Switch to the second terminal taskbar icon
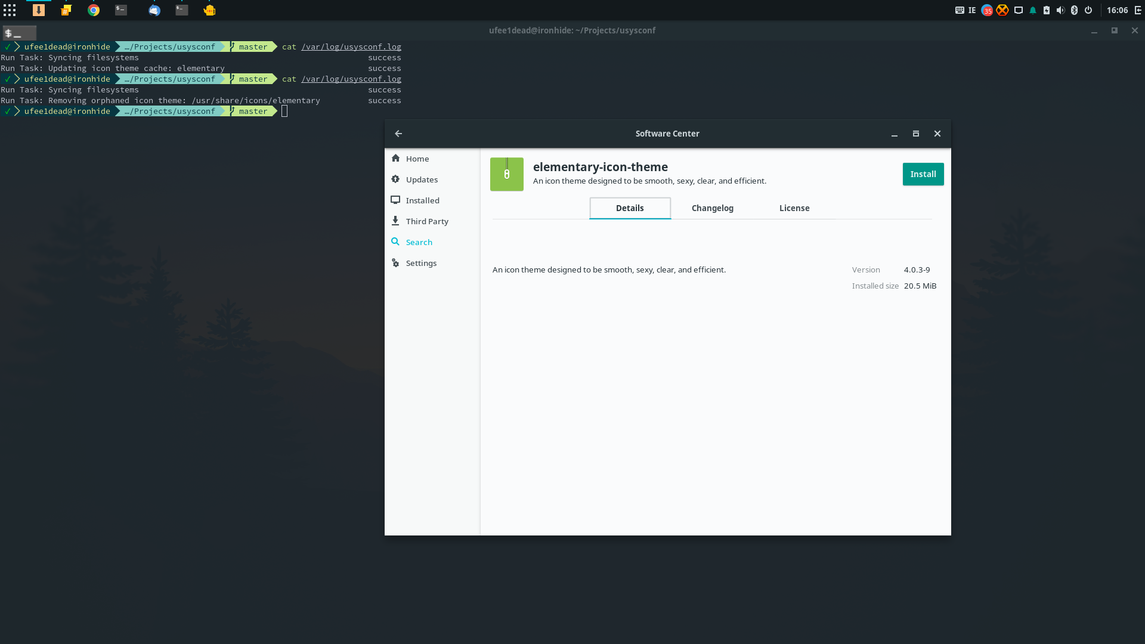Screen dimensions: 1145x644 pyautogui.click(x=182, y=10)
